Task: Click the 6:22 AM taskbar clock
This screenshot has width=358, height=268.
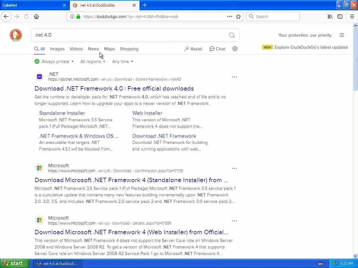Action: 347,263
